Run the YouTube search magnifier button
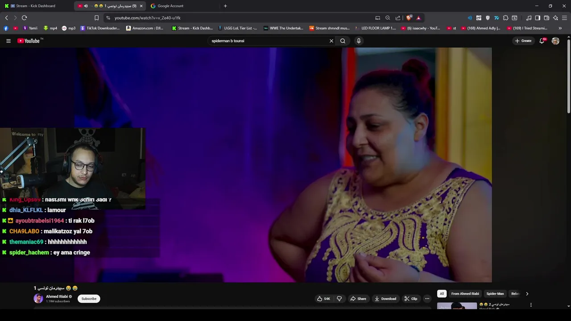 click(343, 41)
